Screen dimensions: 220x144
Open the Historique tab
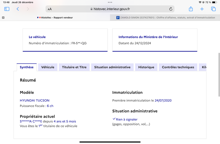click(x=146, y=67)
